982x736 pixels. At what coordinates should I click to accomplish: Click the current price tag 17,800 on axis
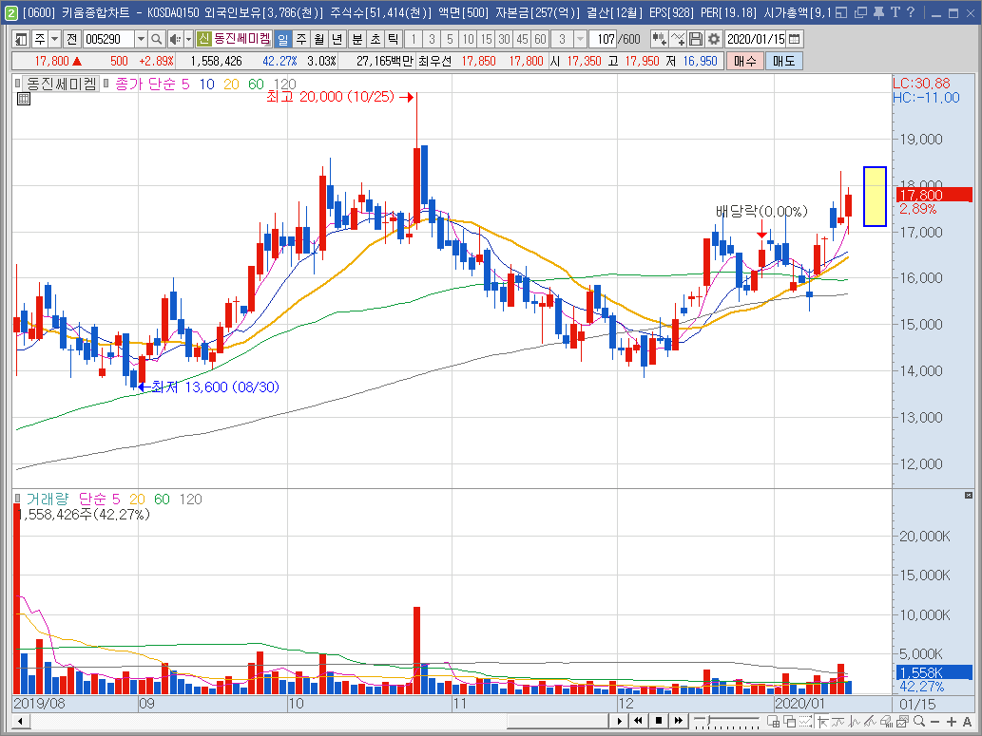pyautogui.click(x=934, y=195)
